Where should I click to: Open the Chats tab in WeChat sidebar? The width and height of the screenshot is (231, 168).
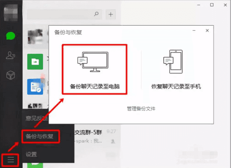coord(11,36)
